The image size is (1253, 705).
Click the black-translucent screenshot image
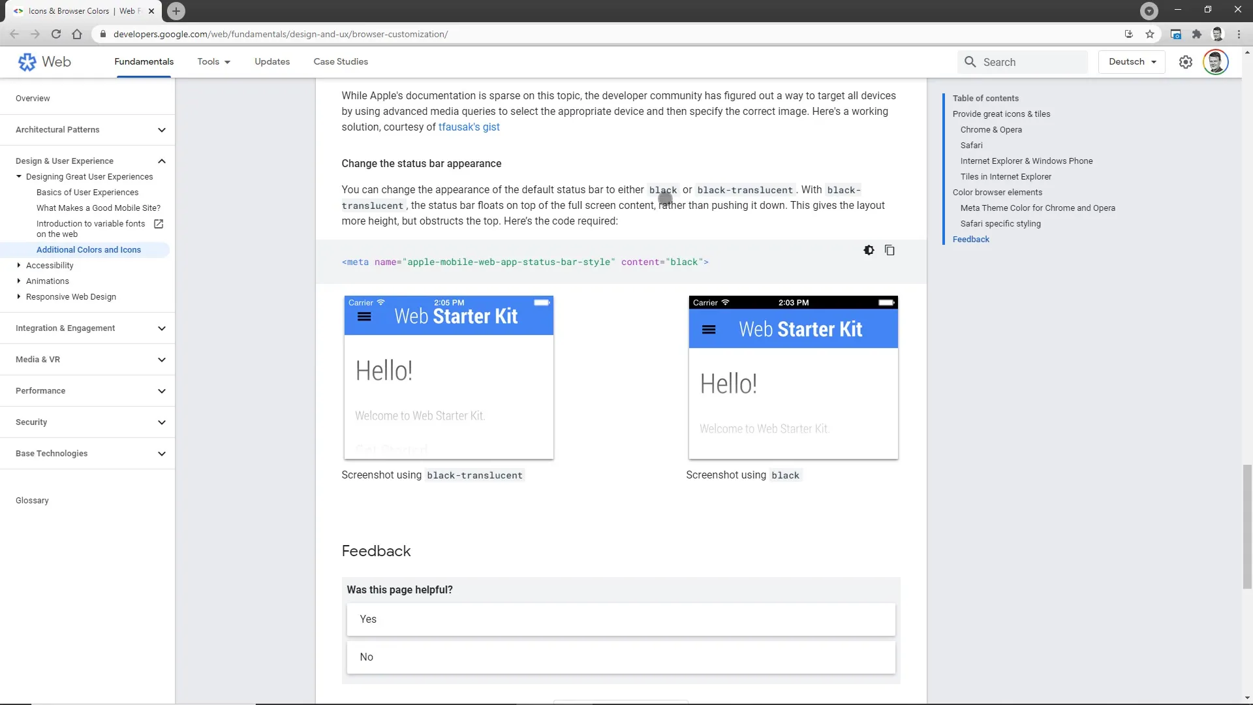(x=449, y=377)
